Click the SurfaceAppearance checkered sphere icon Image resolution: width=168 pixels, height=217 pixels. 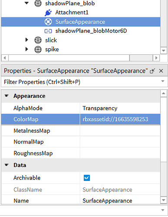[48, 22]
